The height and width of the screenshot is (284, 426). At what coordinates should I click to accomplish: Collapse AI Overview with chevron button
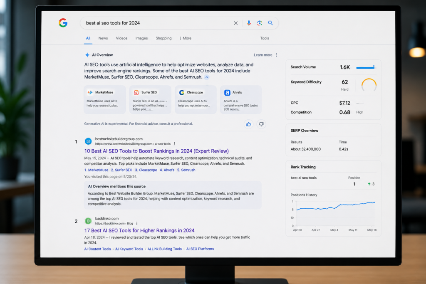(x=207, y=77)
